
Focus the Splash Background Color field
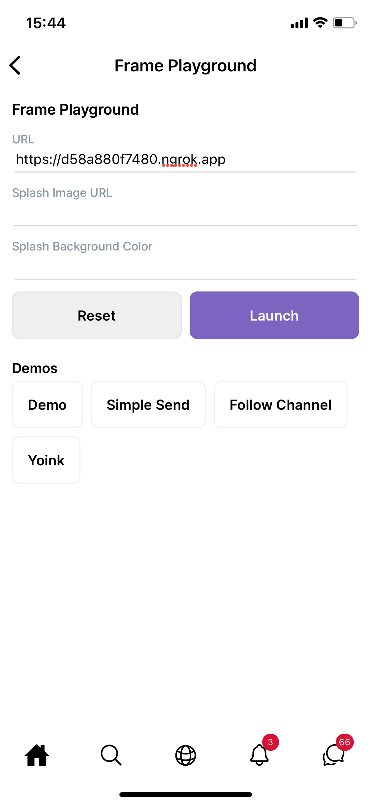pyautogui.click(x=185, y=267)
